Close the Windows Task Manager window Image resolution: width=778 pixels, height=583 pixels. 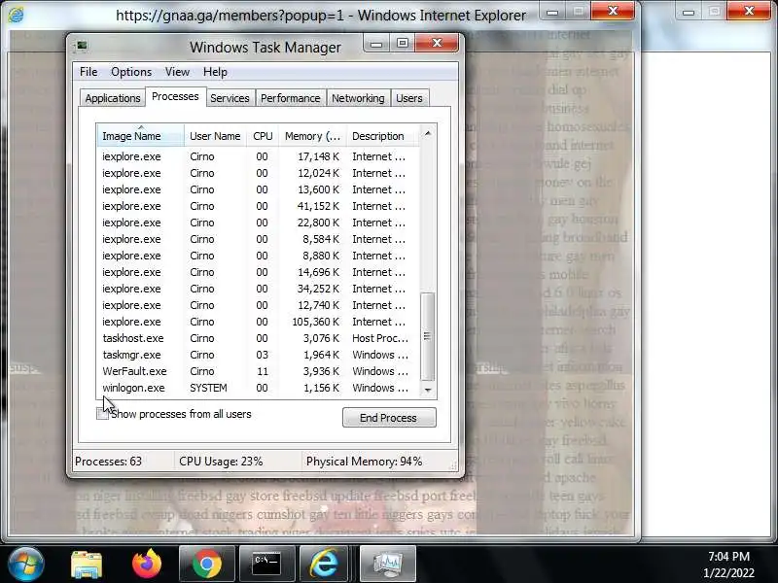coord(436,43)
